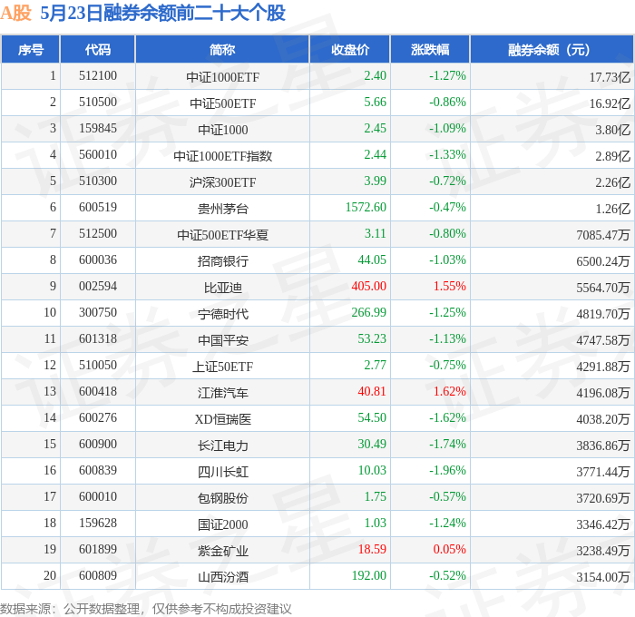
Task: Click the closing price 1572.60
Action: pyautogui.click(x=366, y=208)
